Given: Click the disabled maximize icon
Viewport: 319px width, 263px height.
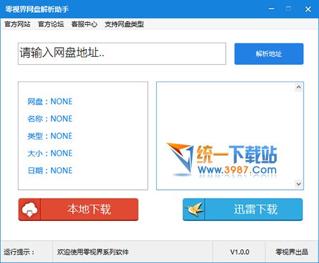Looking at the screenshot, I should (x=288, y=9).
